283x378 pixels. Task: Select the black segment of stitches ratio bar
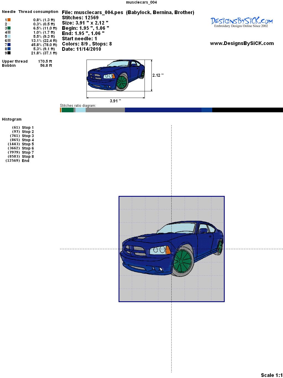click(247, 110)
